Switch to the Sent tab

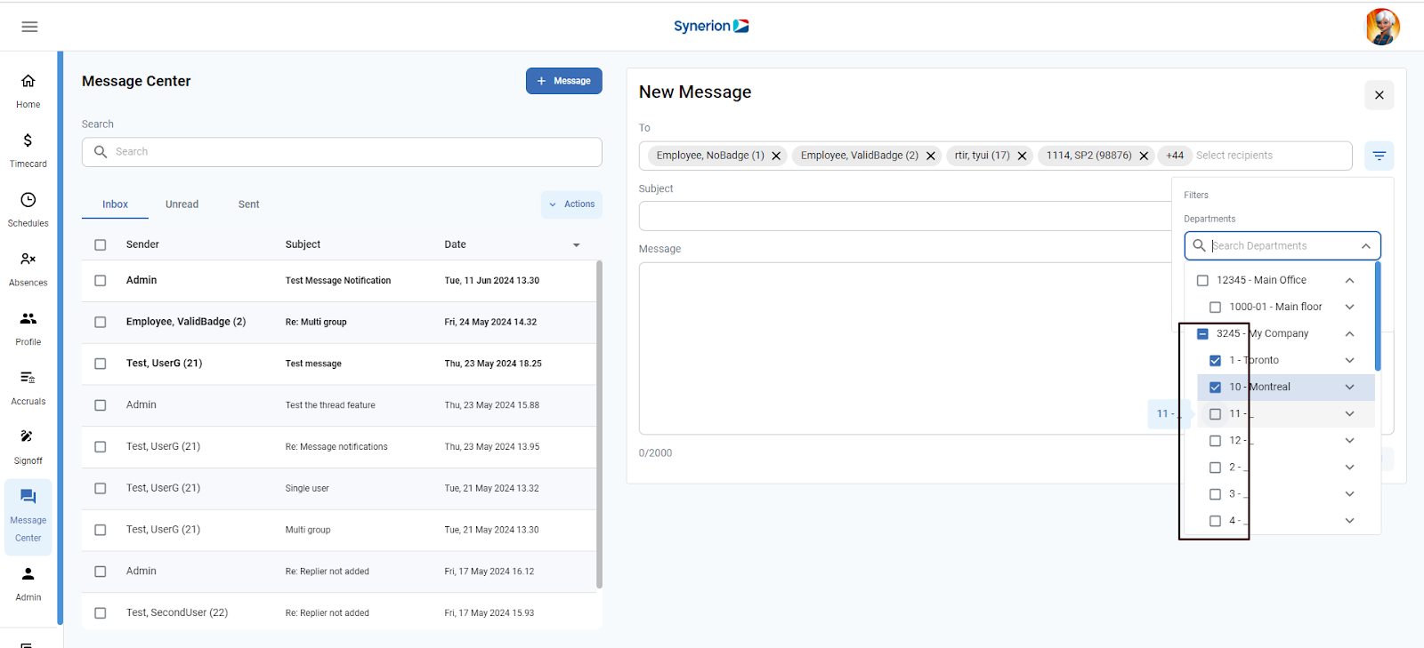[x=248, y=204]
